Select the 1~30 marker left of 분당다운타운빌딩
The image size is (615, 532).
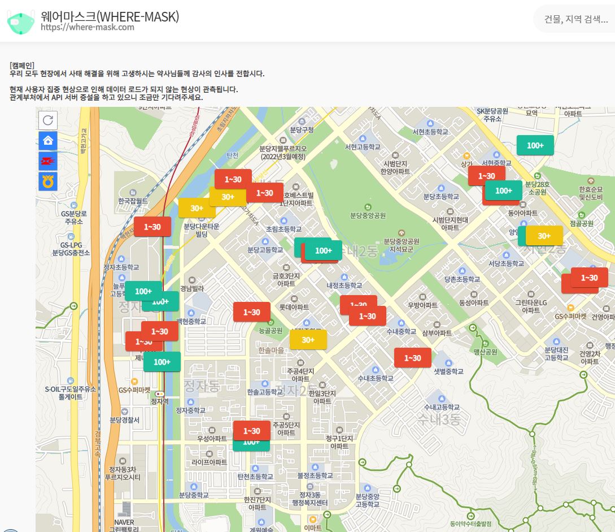click(152, 227)
